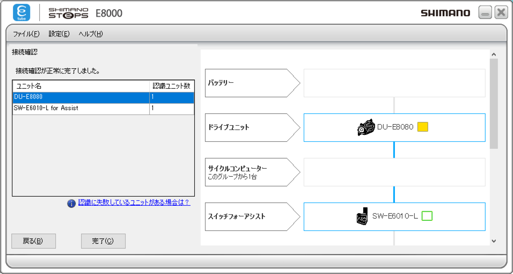The width and height of the screenshot is (513, 274).
Task: Click the blue info icon beside help link
Action: (x=71, y=204)
